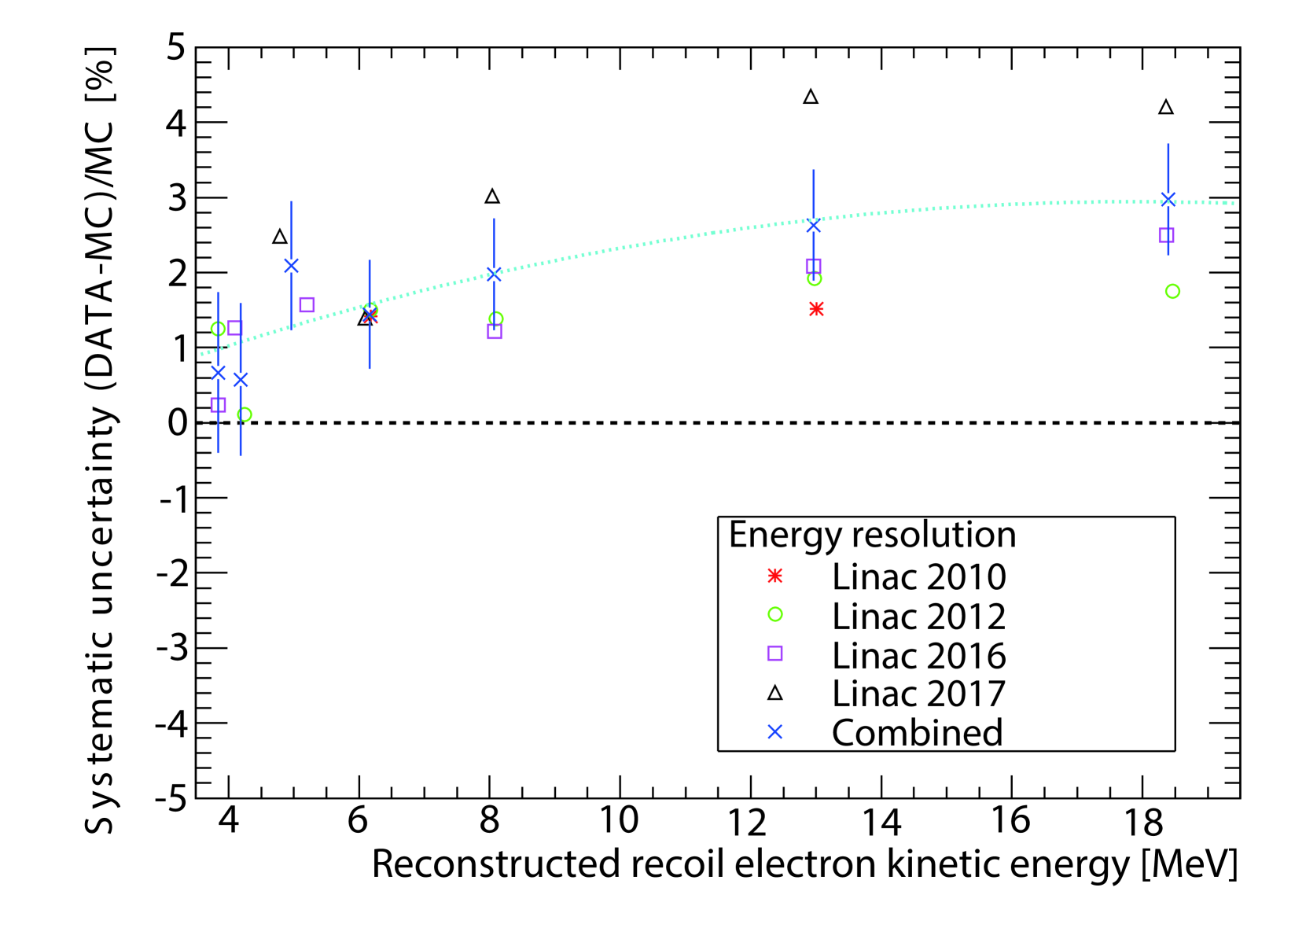Click the "Linac 2010" legend label
The height and width of the screenshot is (939, 1306).
point(918,577)
